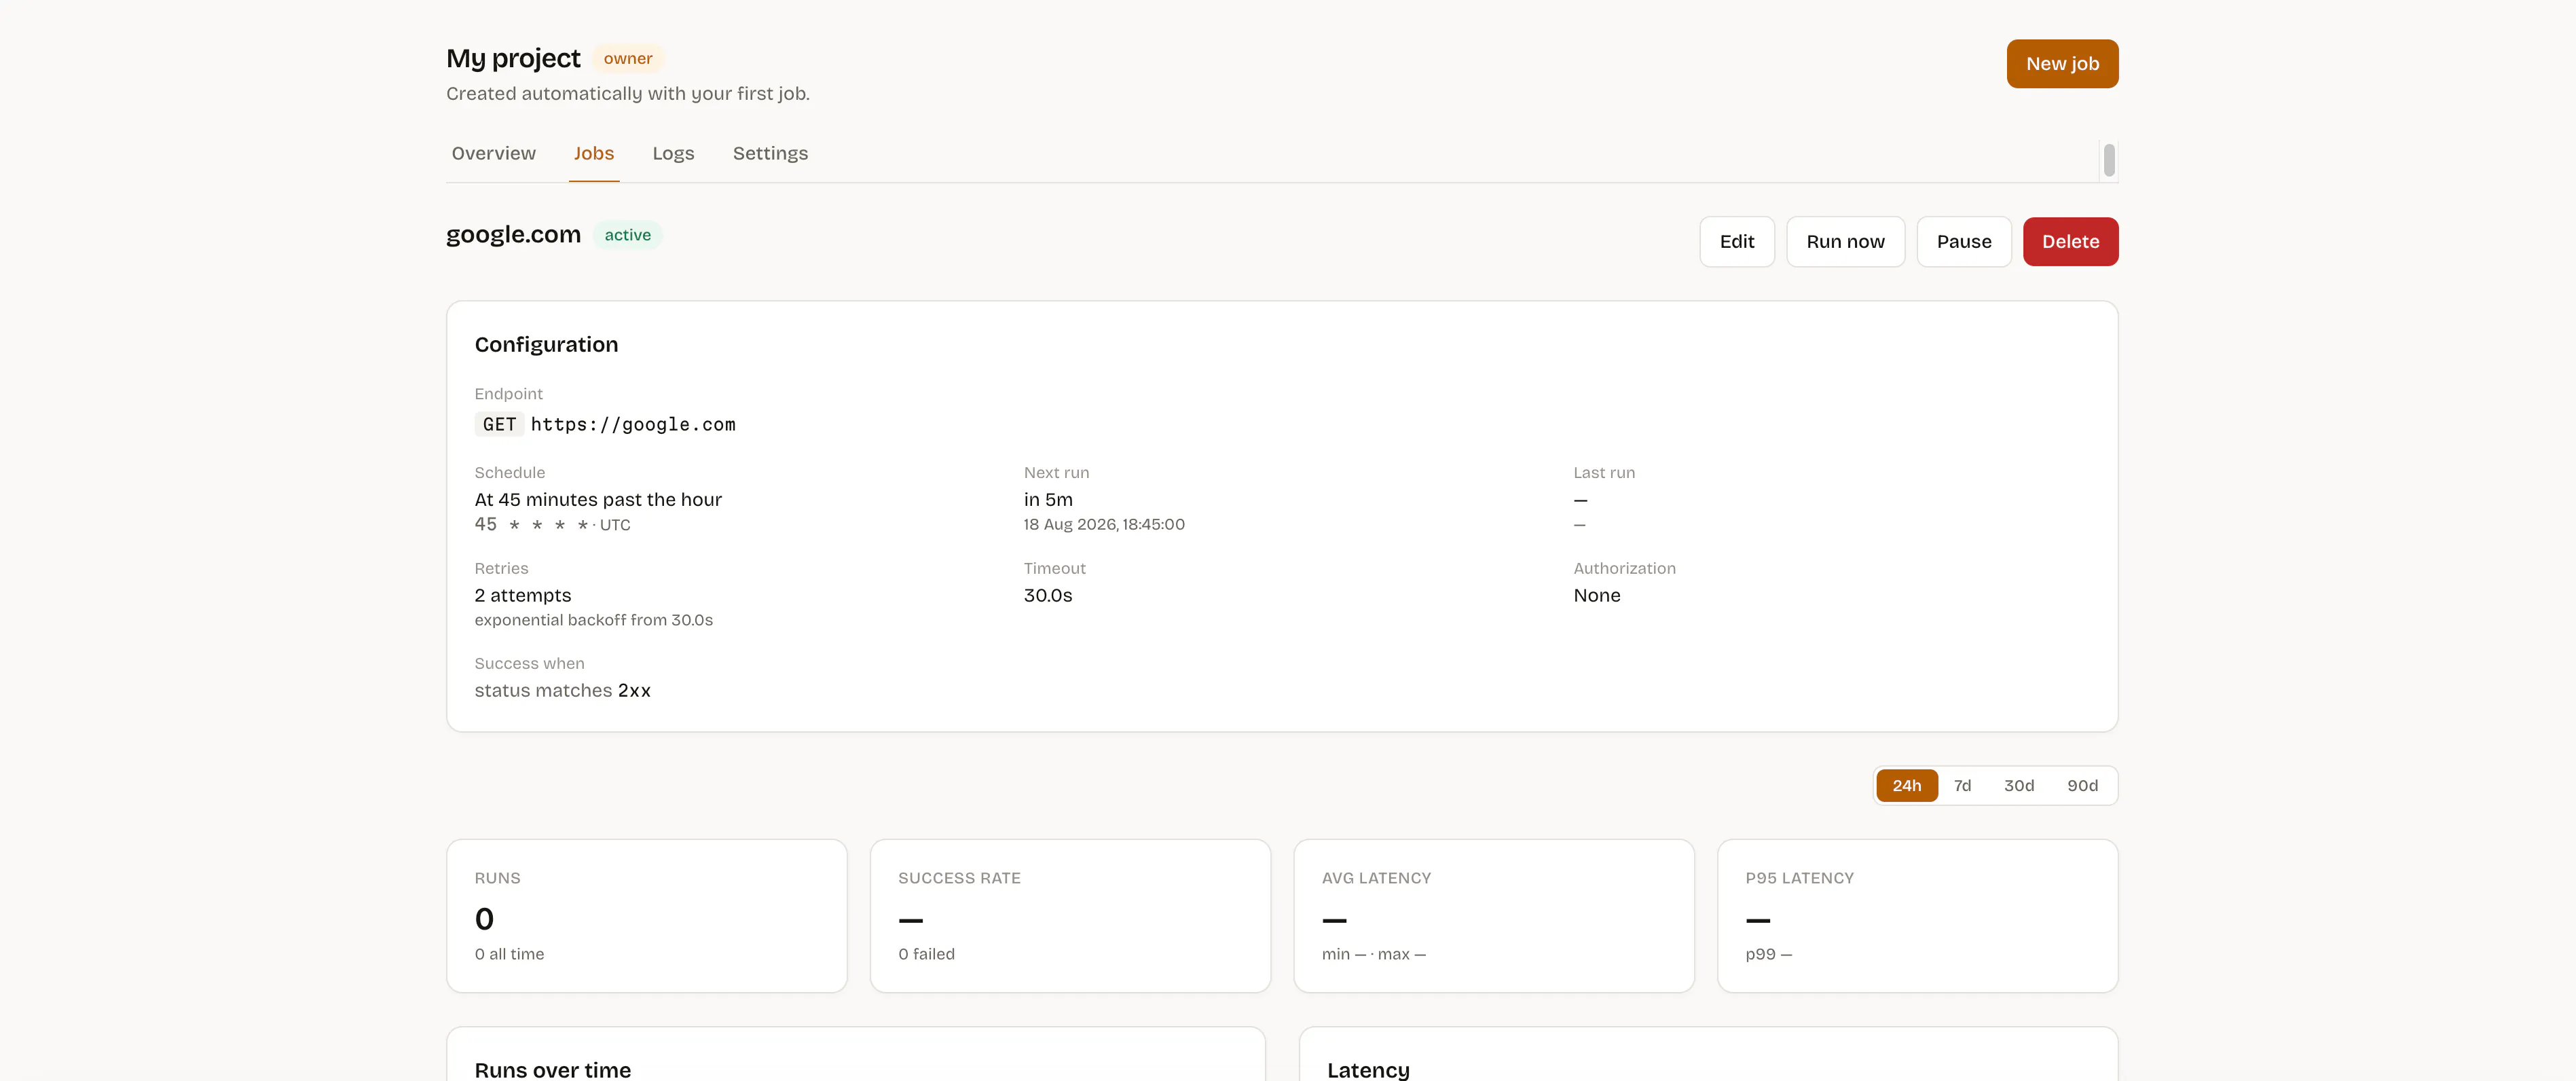The width and height of the screenshot is (2576, 1081).
Task: Select the Jobs tab
Action: click(594, 154)
